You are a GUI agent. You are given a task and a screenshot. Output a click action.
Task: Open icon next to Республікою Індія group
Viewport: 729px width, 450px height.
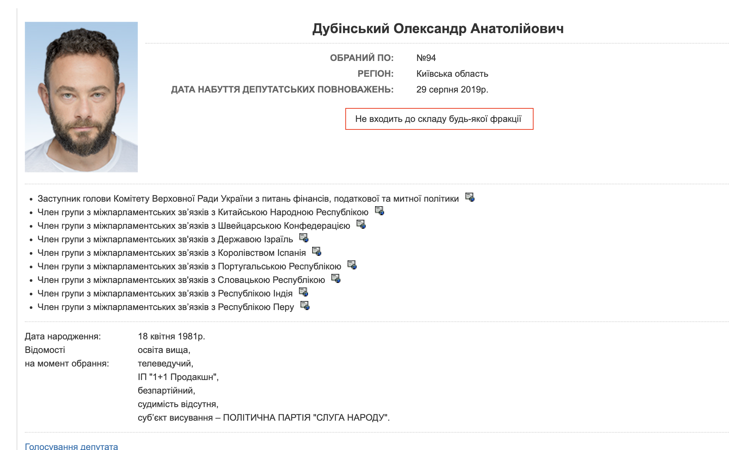[303, 292]
